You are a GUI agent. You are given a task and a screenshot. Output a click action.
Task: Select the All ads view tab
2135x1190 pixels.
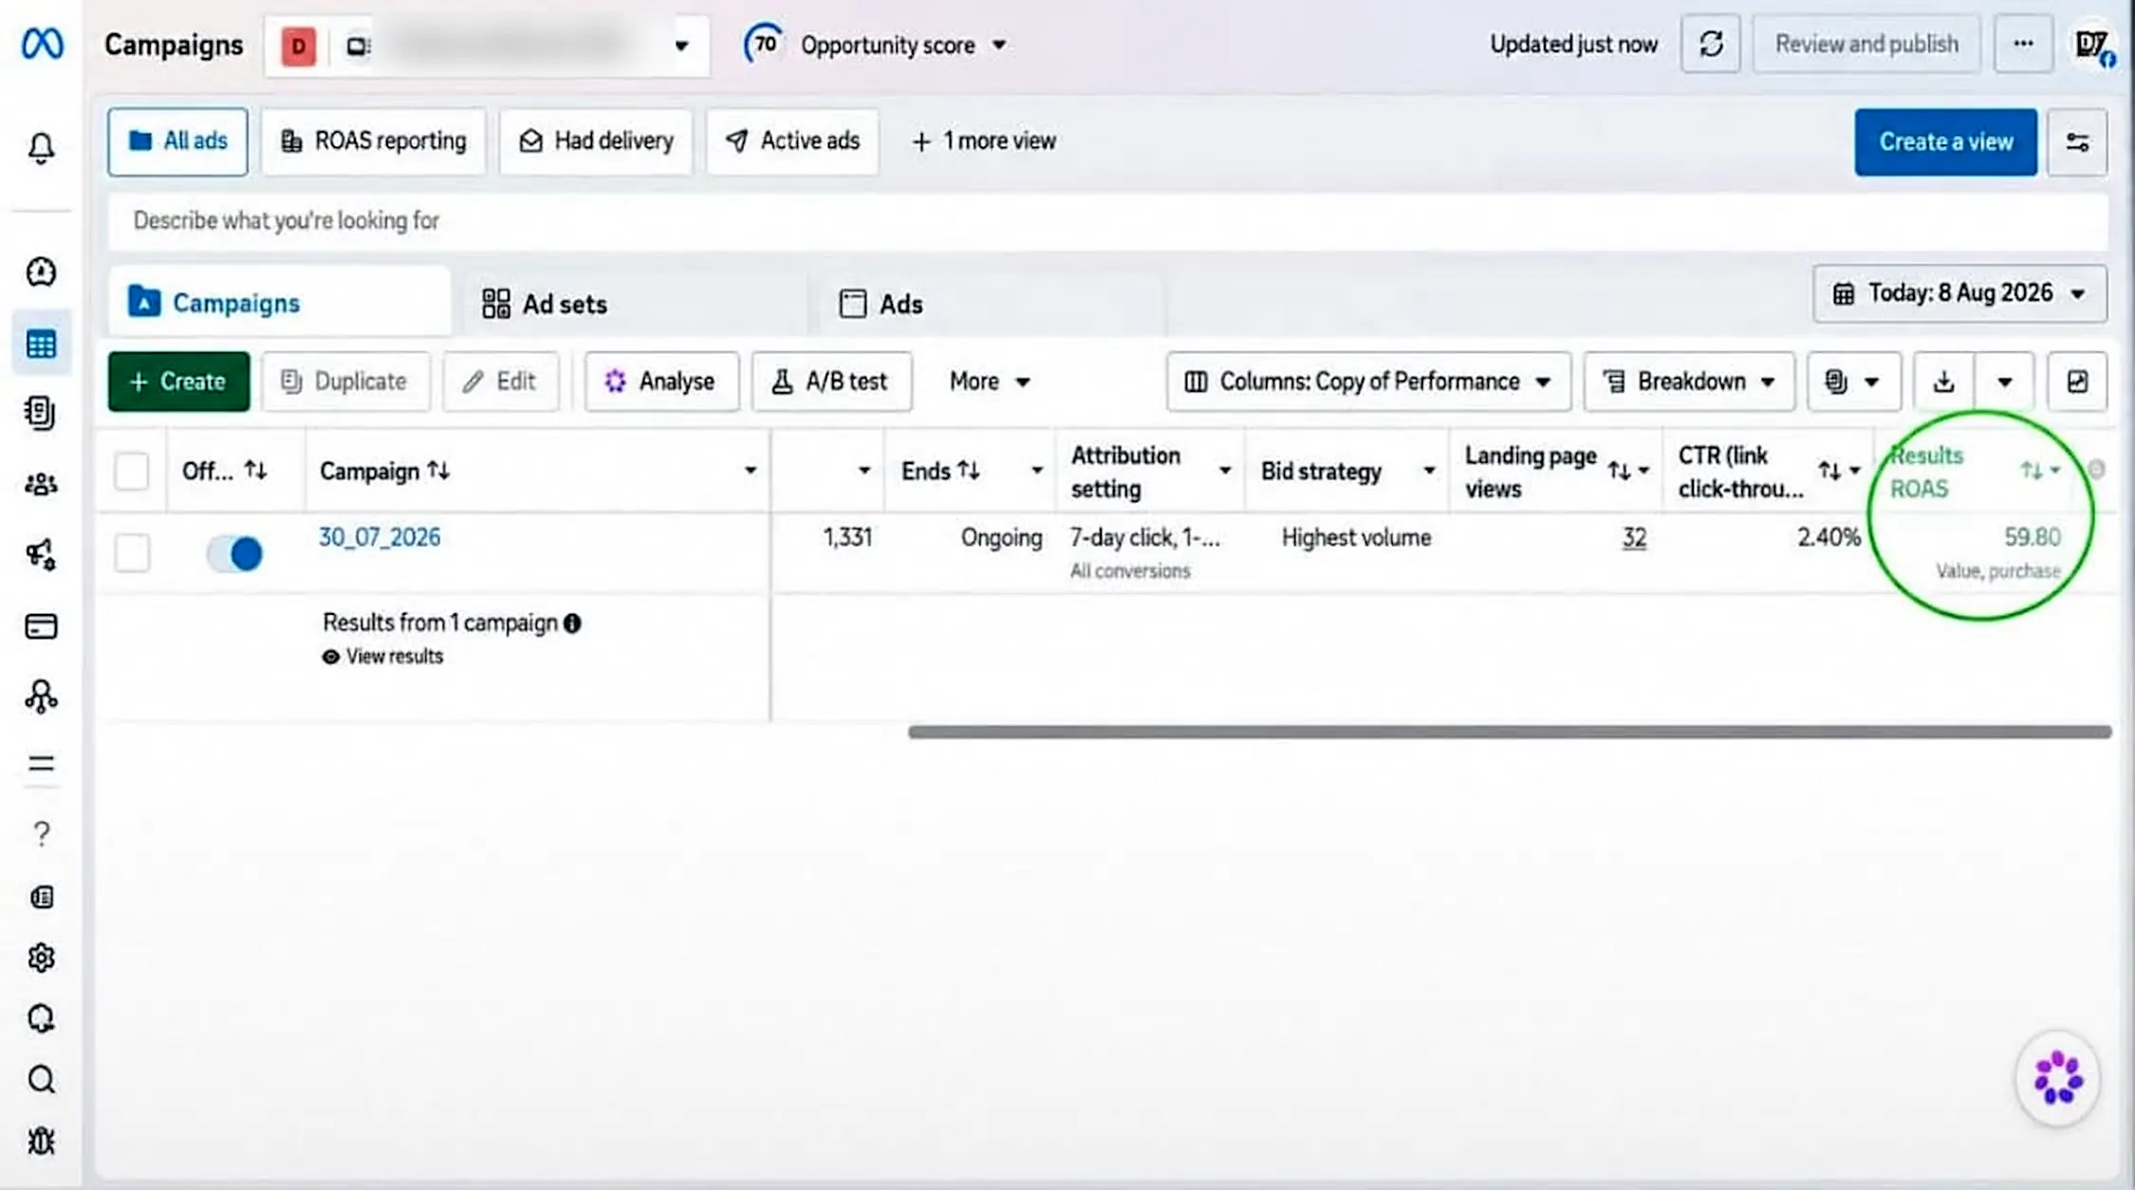(177, 141)
